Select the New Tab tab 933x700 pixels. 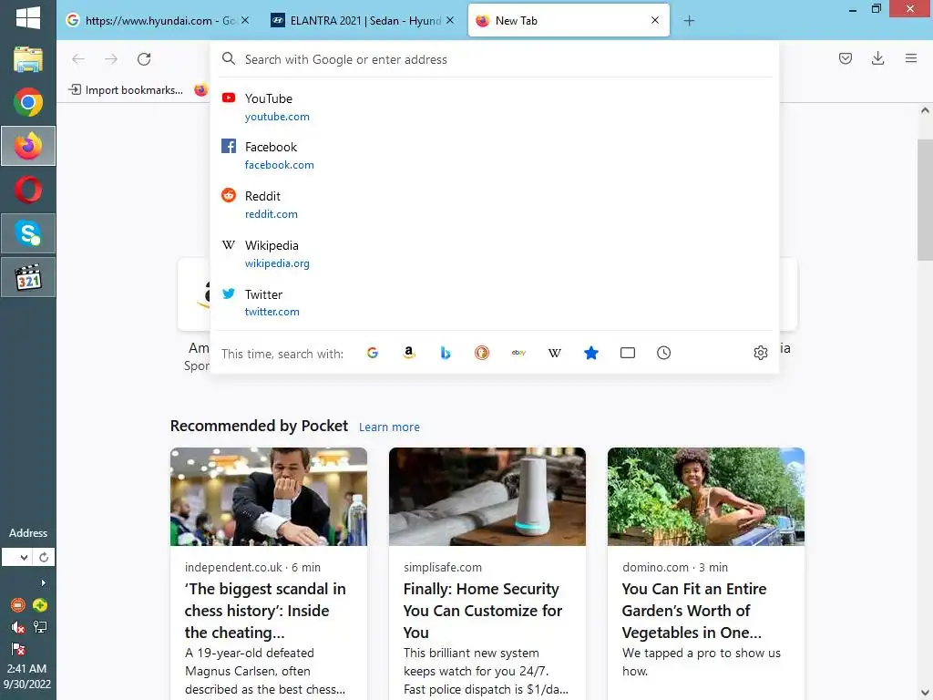pos(569,20)
